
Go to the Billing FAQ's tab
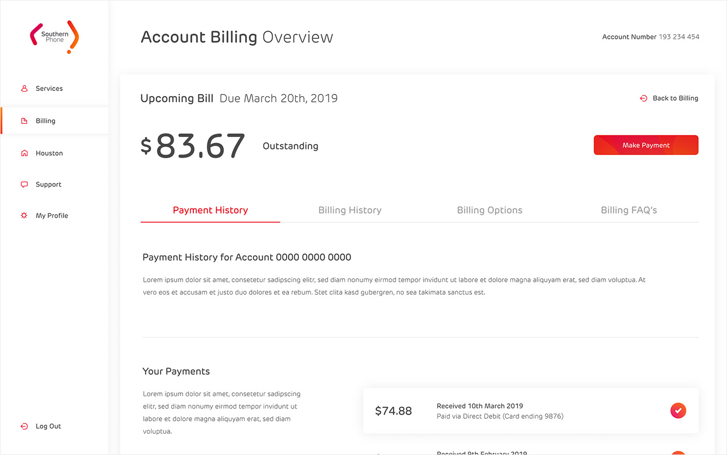[629, 210]
